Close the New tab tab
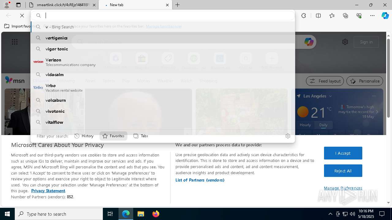Screen dimensions: 392x220 click(167, 5)
